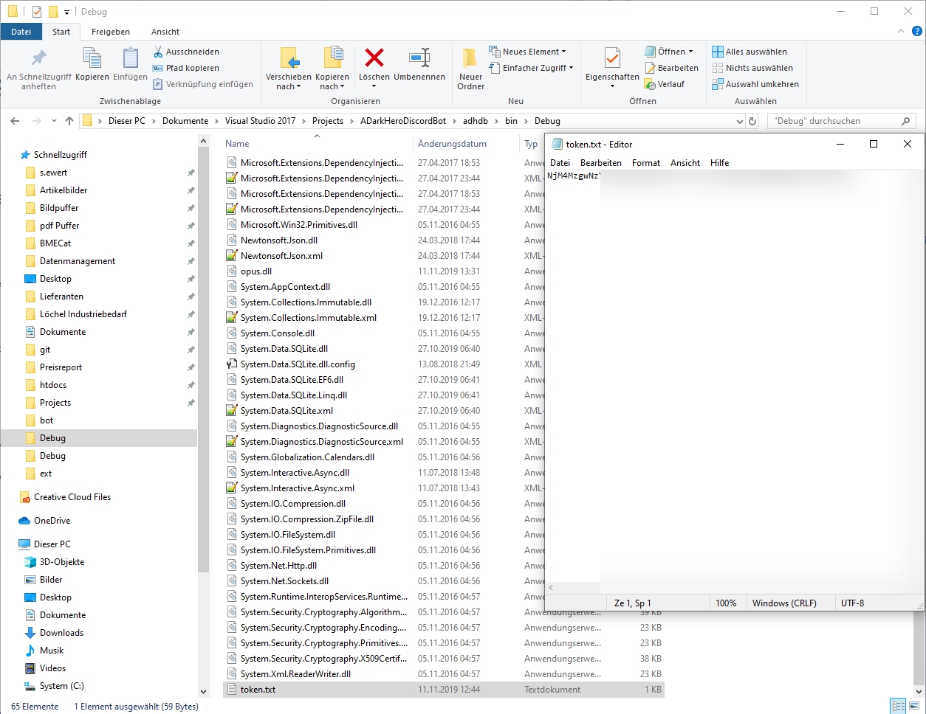
Task: Collapse the ribbon with the chevron
Action: (x=900, y=32)
